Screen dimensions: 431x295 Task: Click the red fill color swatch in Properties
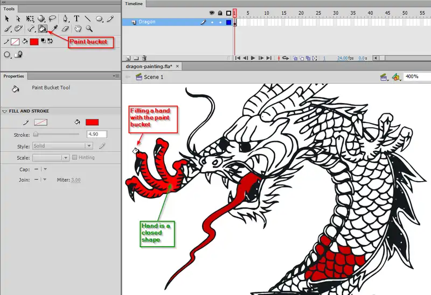click(92, 123)
